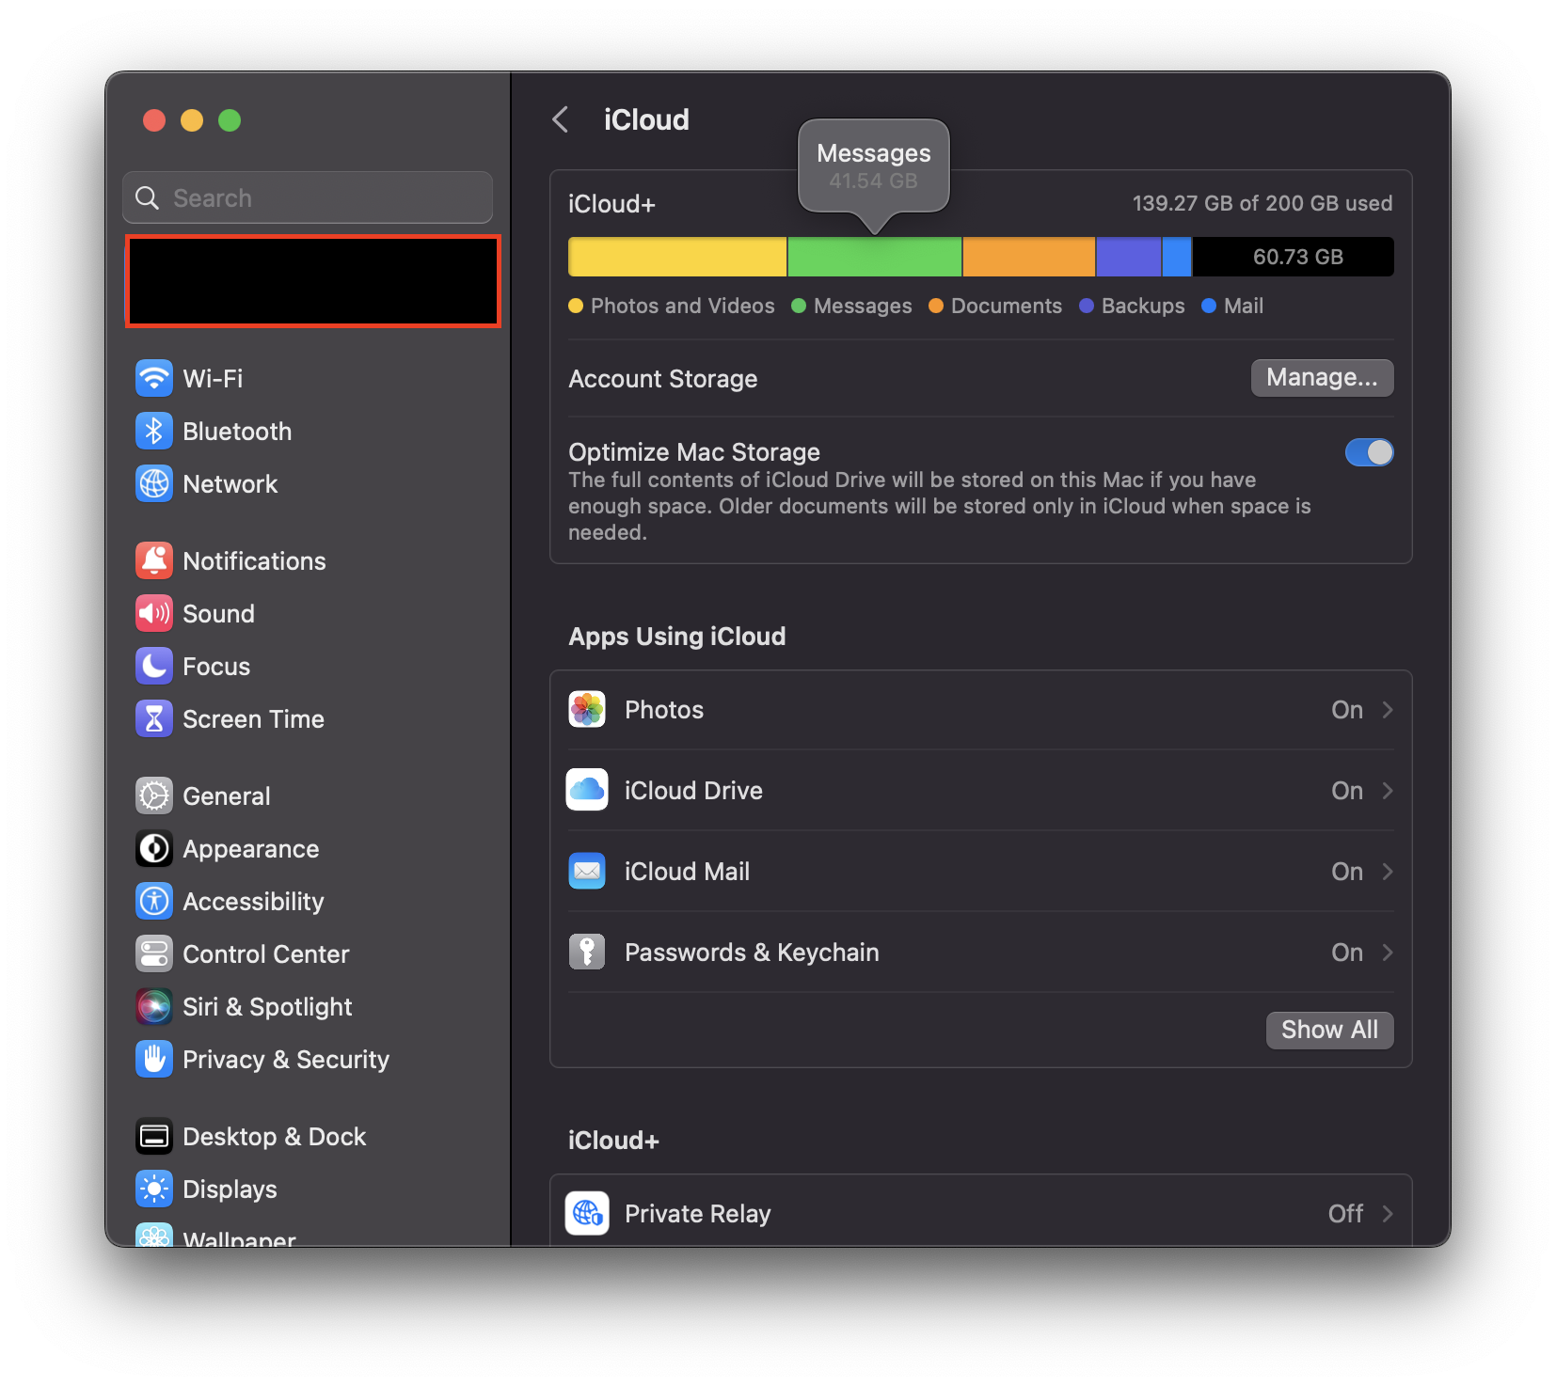Click the Show All button
The height and width of the screenshot is (1386, 1556).
tap(1329, 1030)
